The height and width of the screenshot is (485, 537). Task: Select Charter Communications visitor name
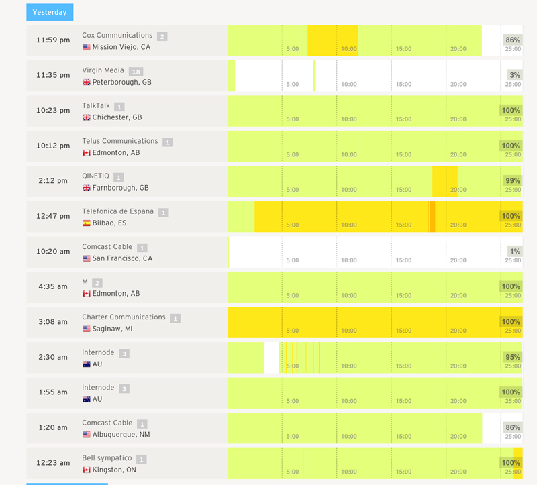124,317
